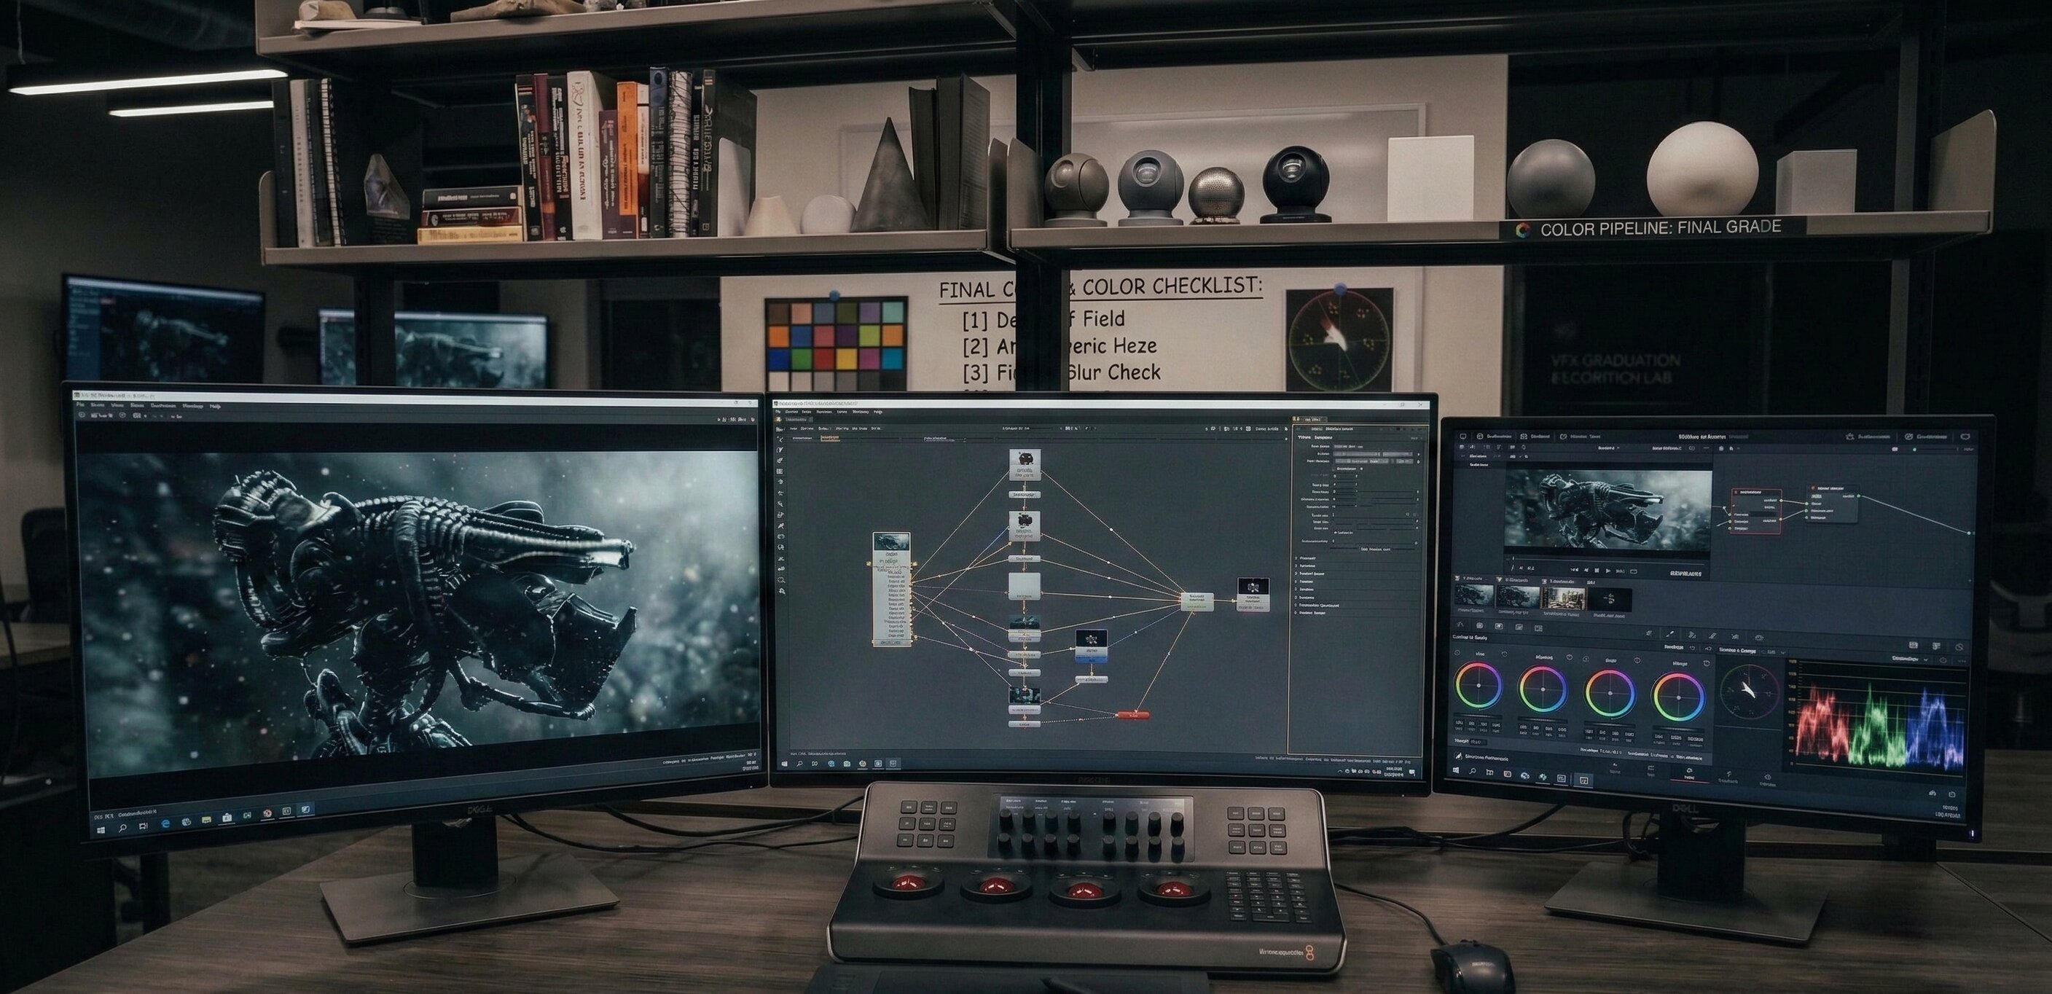2052x994 pixels.
Task: Click the topmost tool icon in the node editor's left toolbar
Action: click(x=780, y=439)
